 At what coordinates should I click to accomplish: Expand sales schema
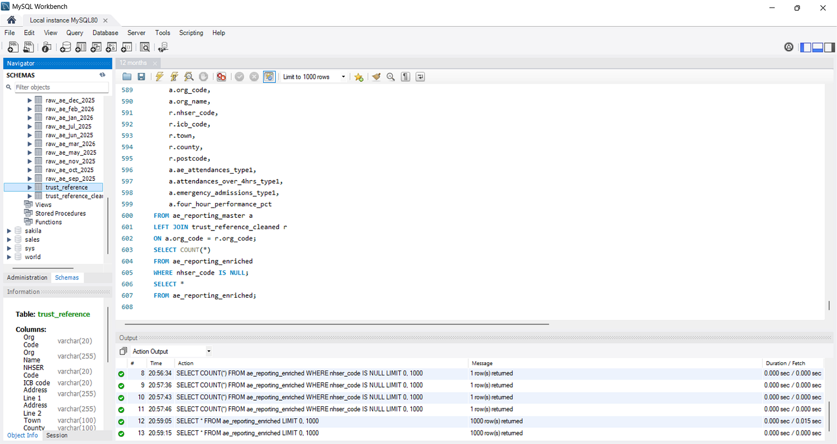click(x=9, y=239)
